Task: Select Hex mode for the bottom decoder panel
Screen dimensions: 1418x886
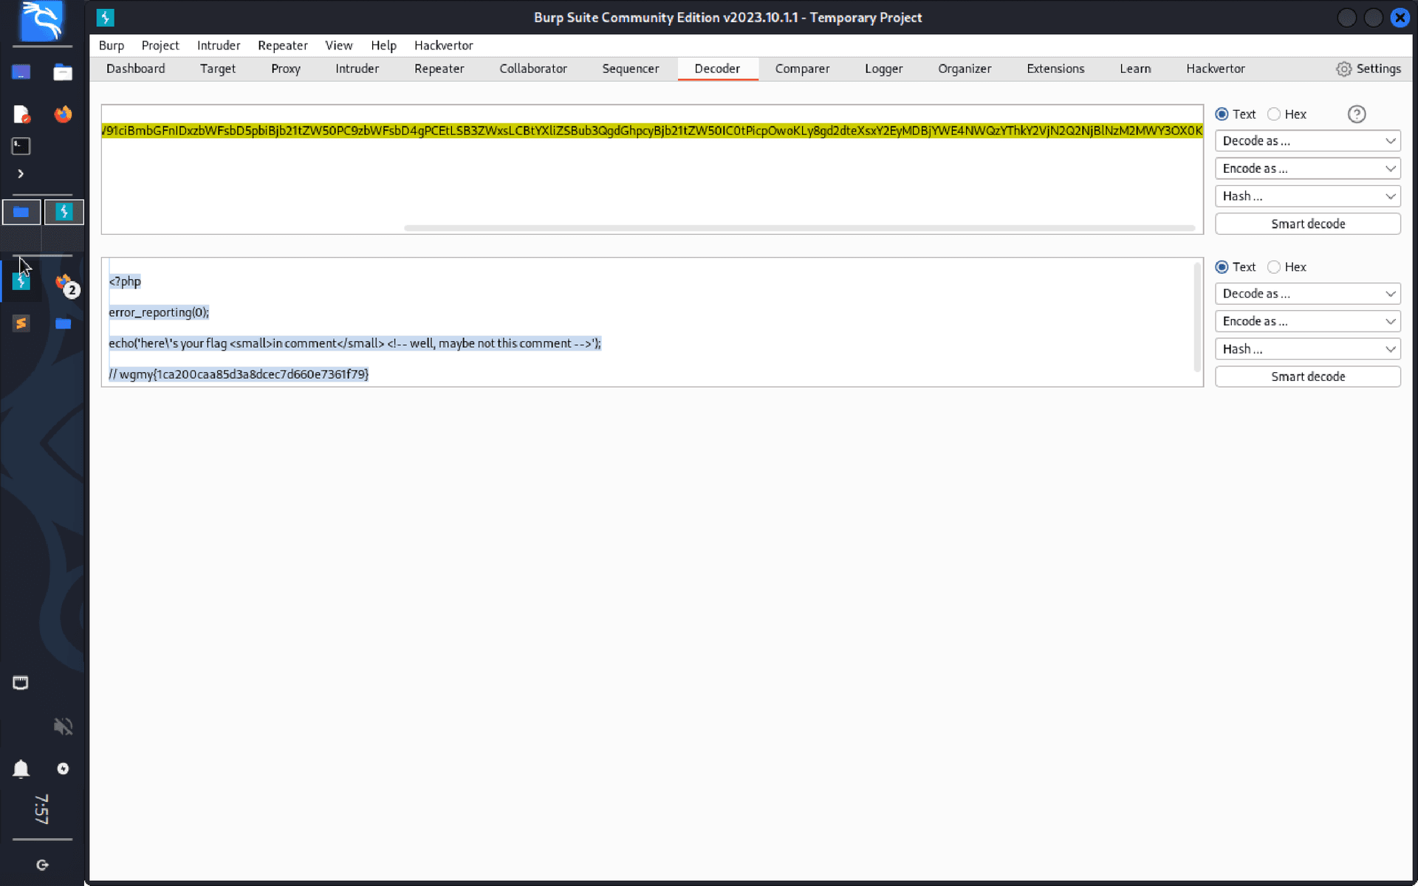Action: pyautogui.click(x=1273, y=267)
